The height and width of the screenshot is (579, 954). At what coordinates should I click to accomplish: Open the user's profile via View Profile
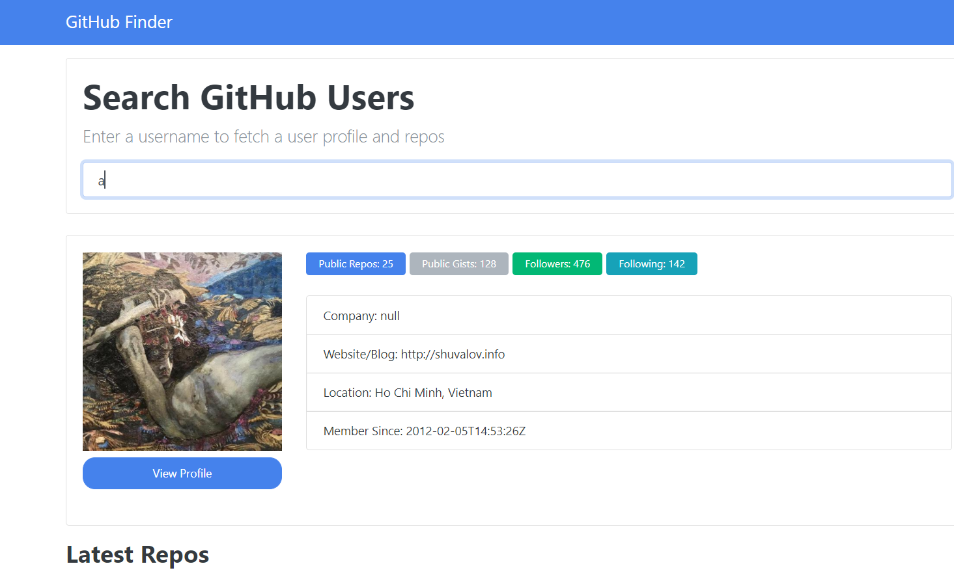pos(182,473)
